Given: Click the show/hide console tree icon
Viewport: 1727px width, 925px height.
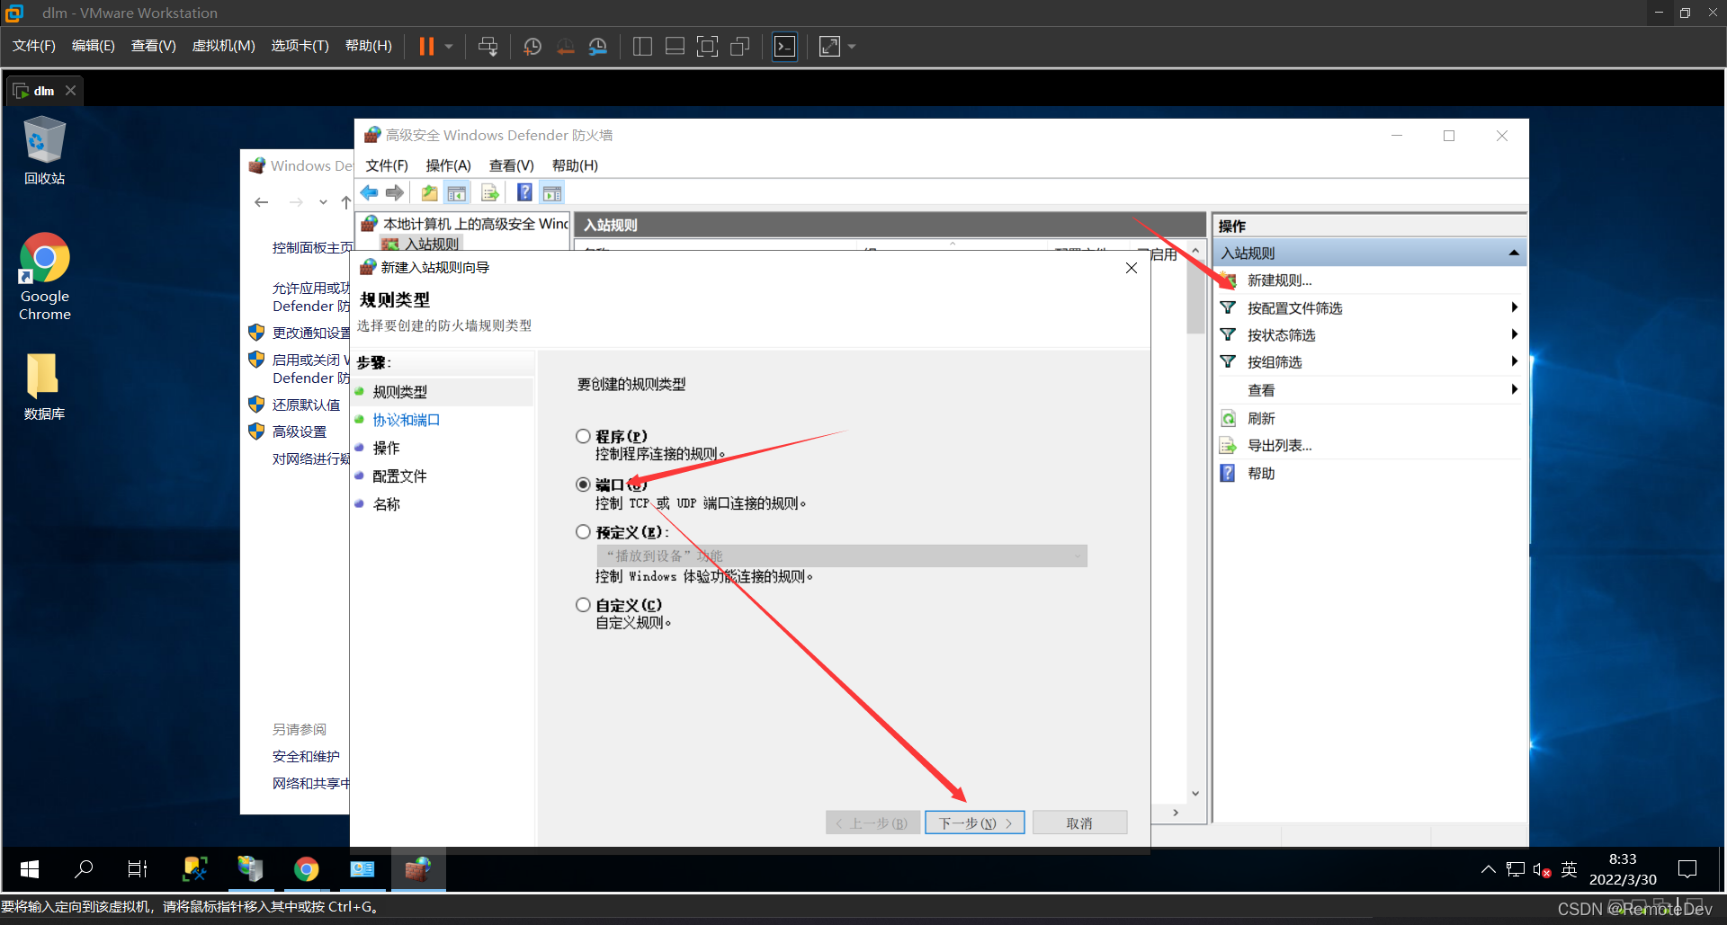Looking at the screenshot, I should pyautogui.click(x=457, y=192).
